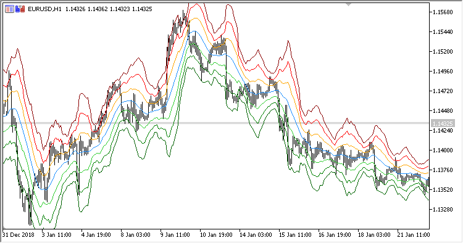Click the 1.14000 price scale label
This screenshot has width=463, height=243.
443,150
